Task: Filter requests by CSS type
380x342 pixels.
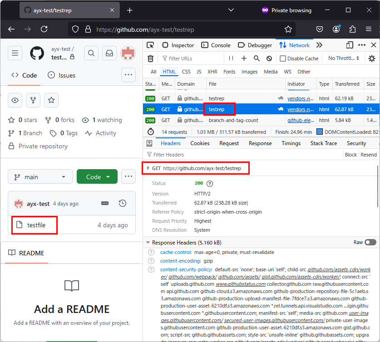Action: click(186, 72)
